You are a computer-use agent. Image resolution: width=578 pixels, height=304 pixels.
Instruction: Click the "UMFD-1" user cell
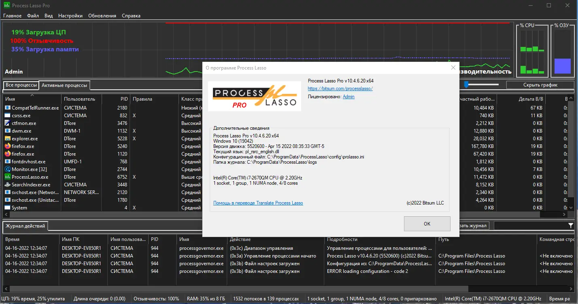coord(73,162)
